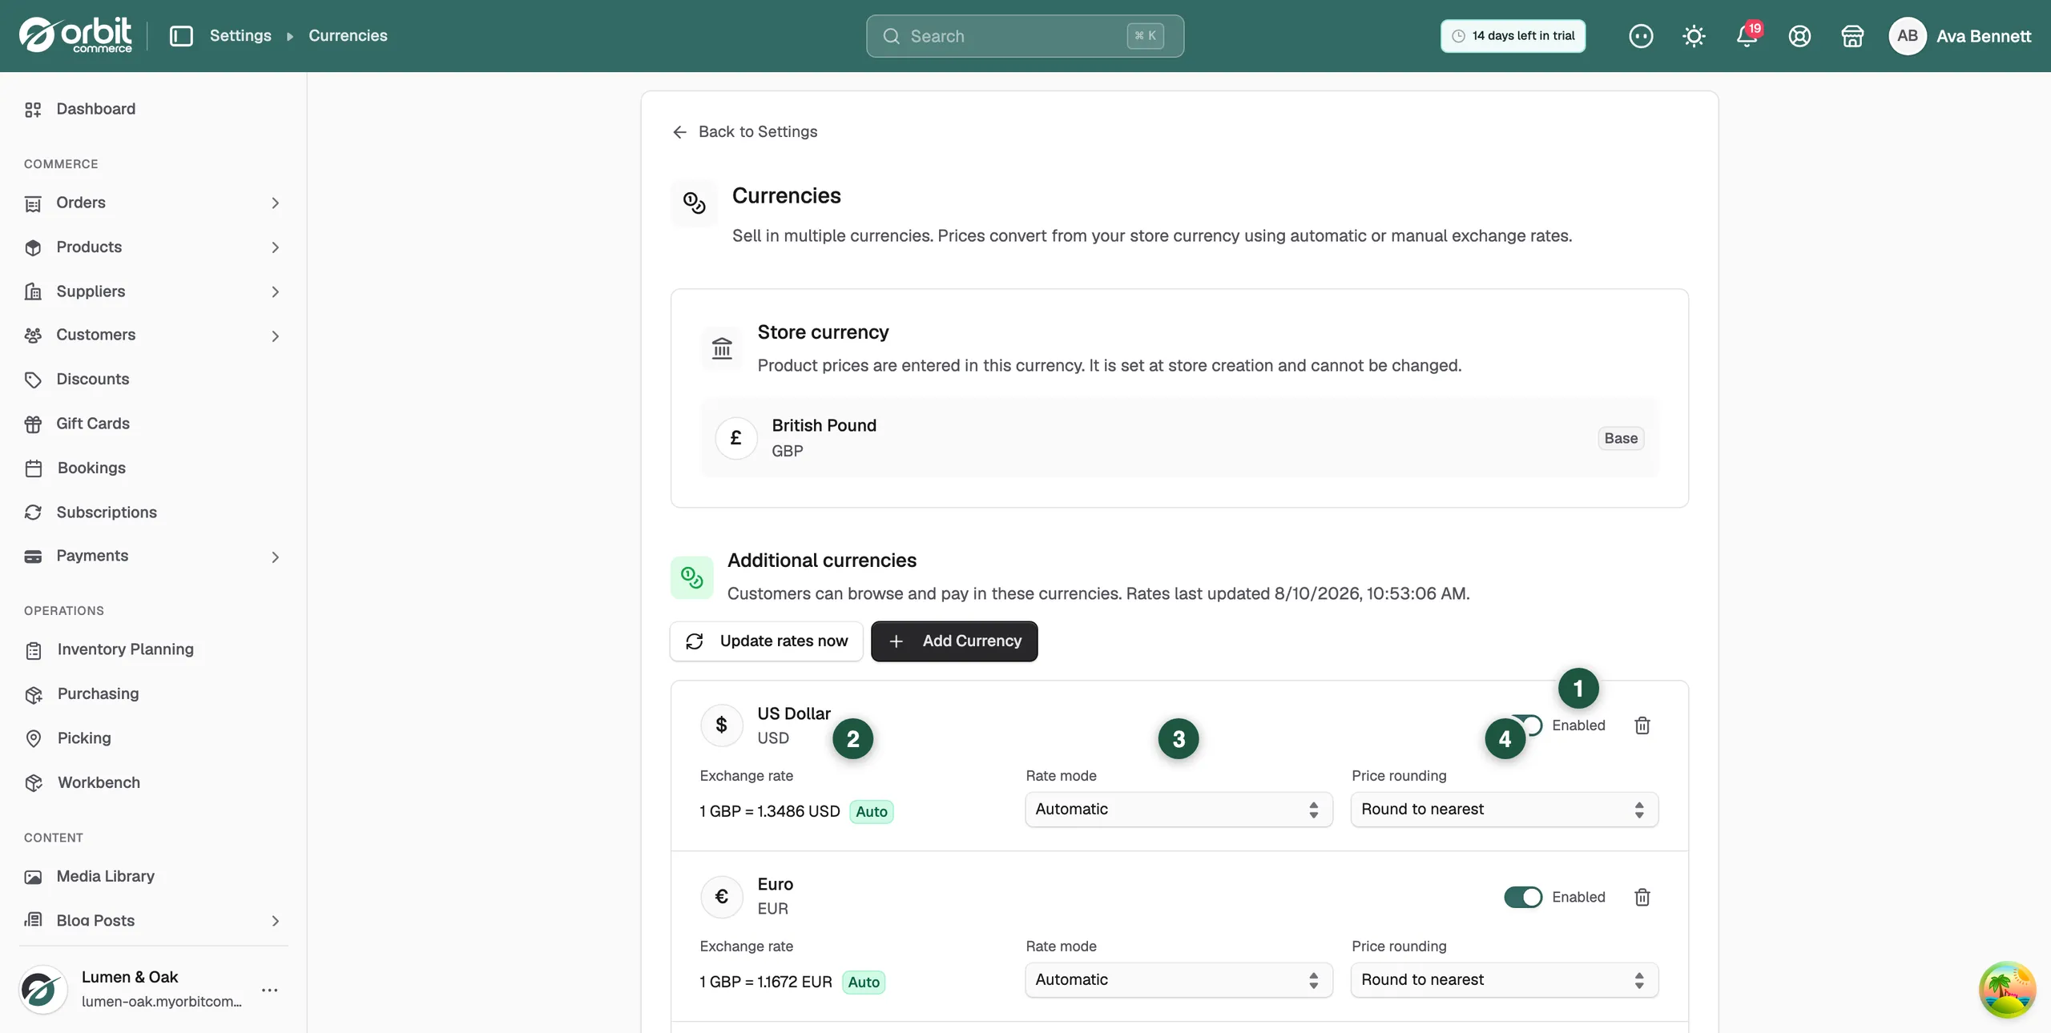The image size is (2051, 1033).
Task: Click the Base badge on British Pound
Action: click(x=1621, y=438)
